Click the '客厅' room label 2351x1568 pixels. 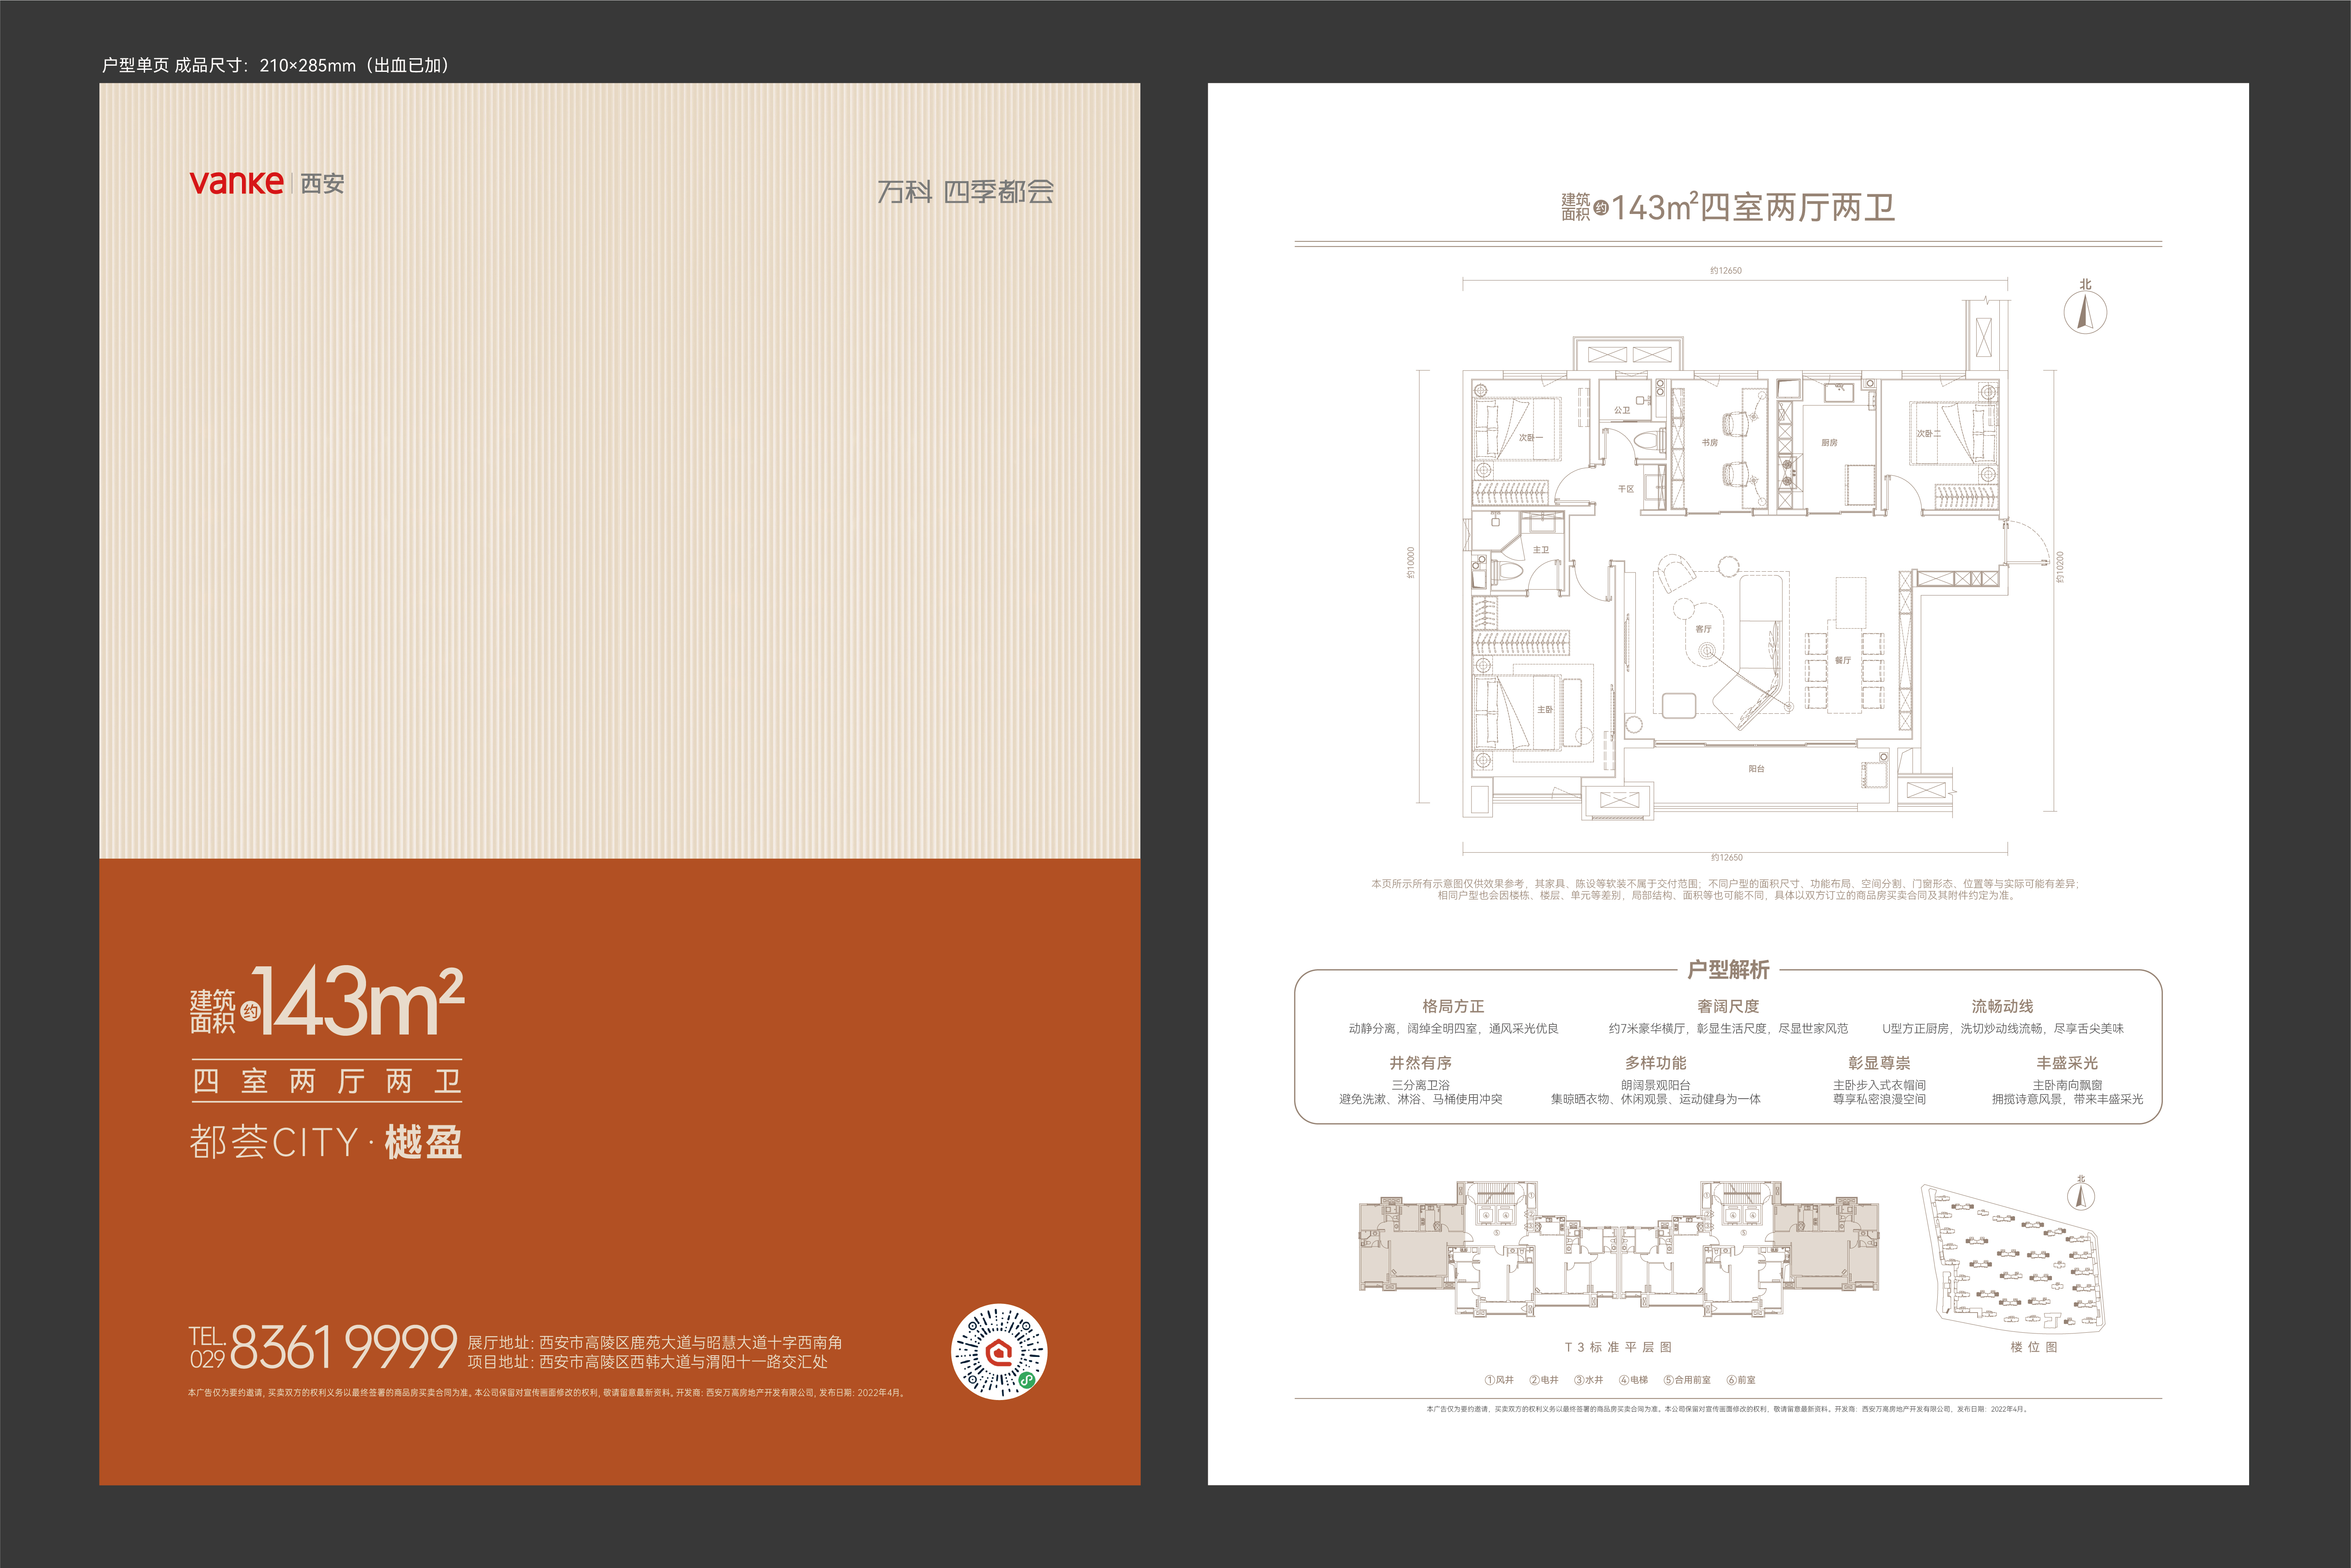point(1703,629)
